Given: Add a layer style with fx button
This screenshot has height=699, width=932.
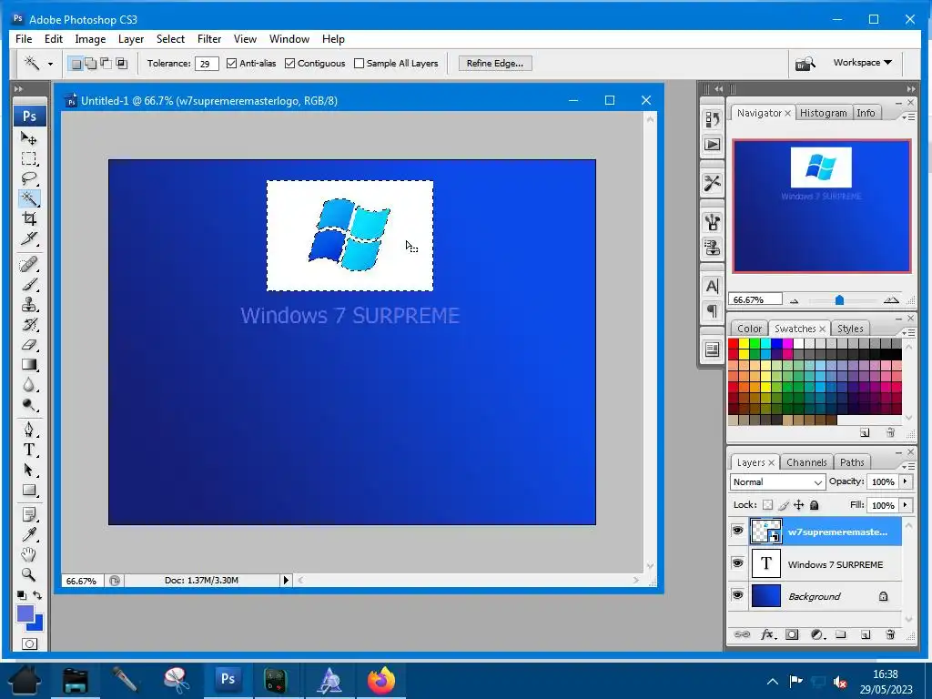Looking at the screenshot, I should [767, 634].
